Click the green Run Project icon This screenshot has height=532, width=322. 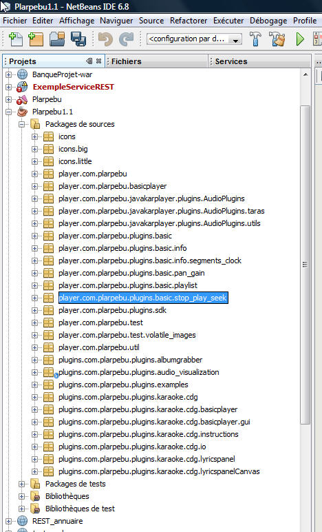(300, 39)
